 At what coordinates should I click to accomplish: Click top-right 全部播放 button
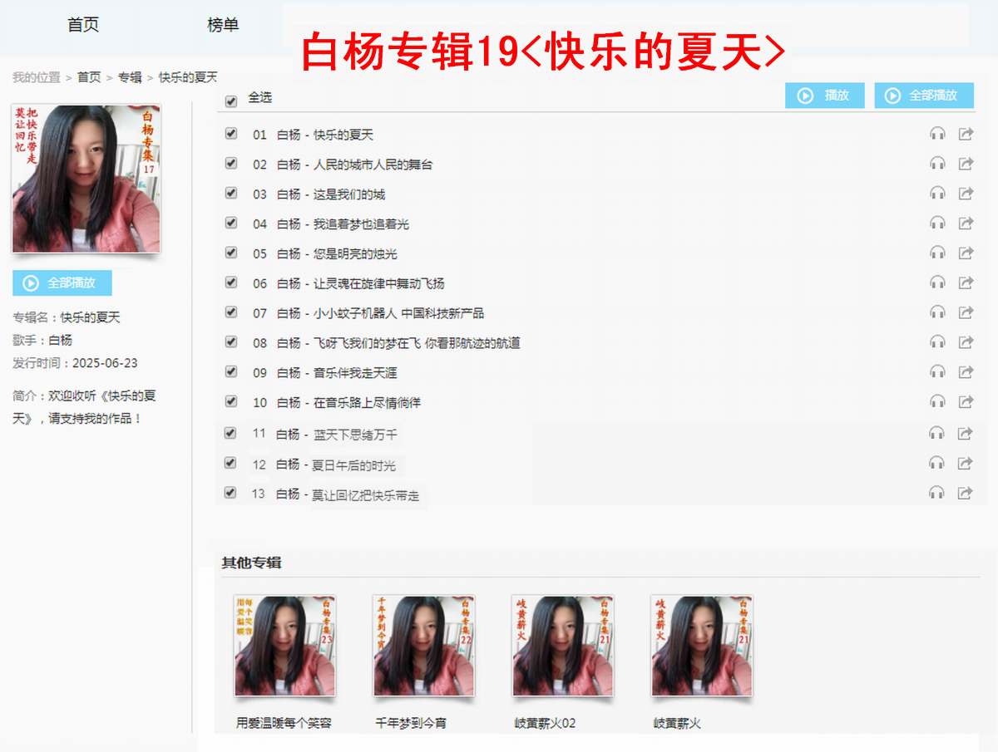(924, 96)
